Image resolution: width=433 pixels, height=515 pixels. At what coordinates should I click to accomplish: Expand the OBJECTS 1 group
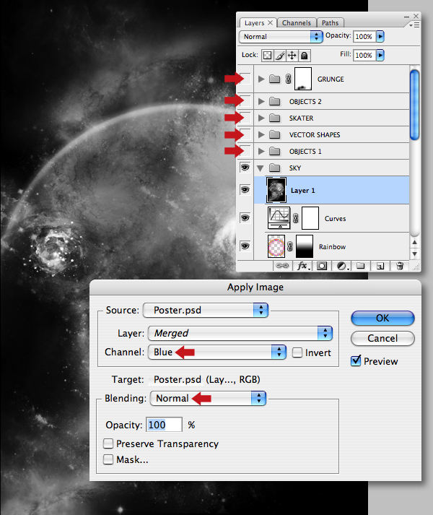click(261, 151)
